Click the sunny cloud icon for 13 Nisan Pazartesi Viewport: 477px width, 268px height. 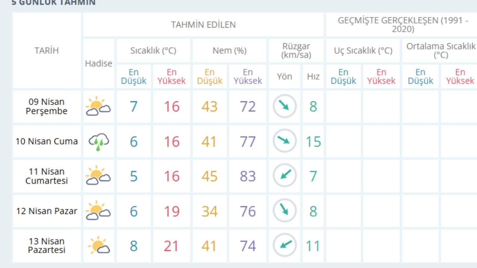[98, 246]
